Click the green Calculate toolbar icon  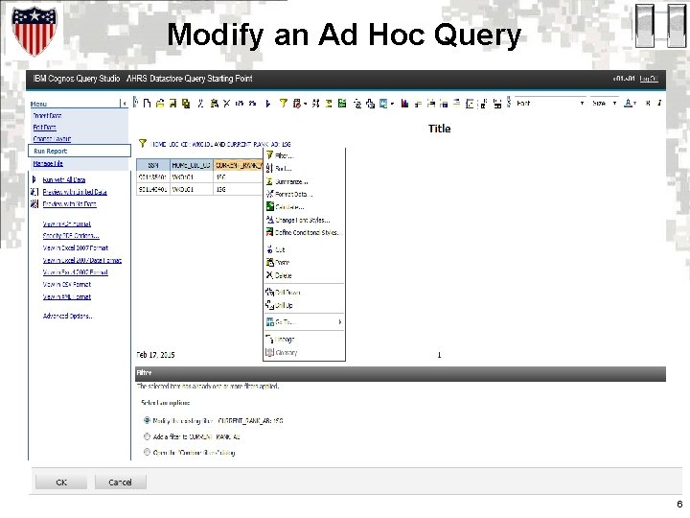tap(342, 104)
